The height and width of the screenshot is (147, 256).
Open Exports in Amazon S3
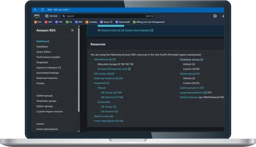pos(49,68)
